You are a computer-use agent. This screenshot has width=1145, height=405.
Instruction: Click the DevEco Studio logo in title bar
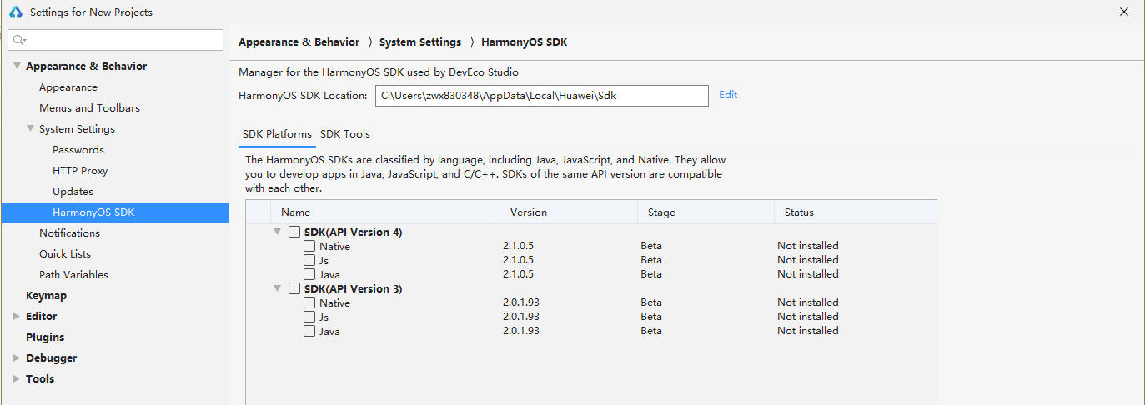click(x=16, y=12)
